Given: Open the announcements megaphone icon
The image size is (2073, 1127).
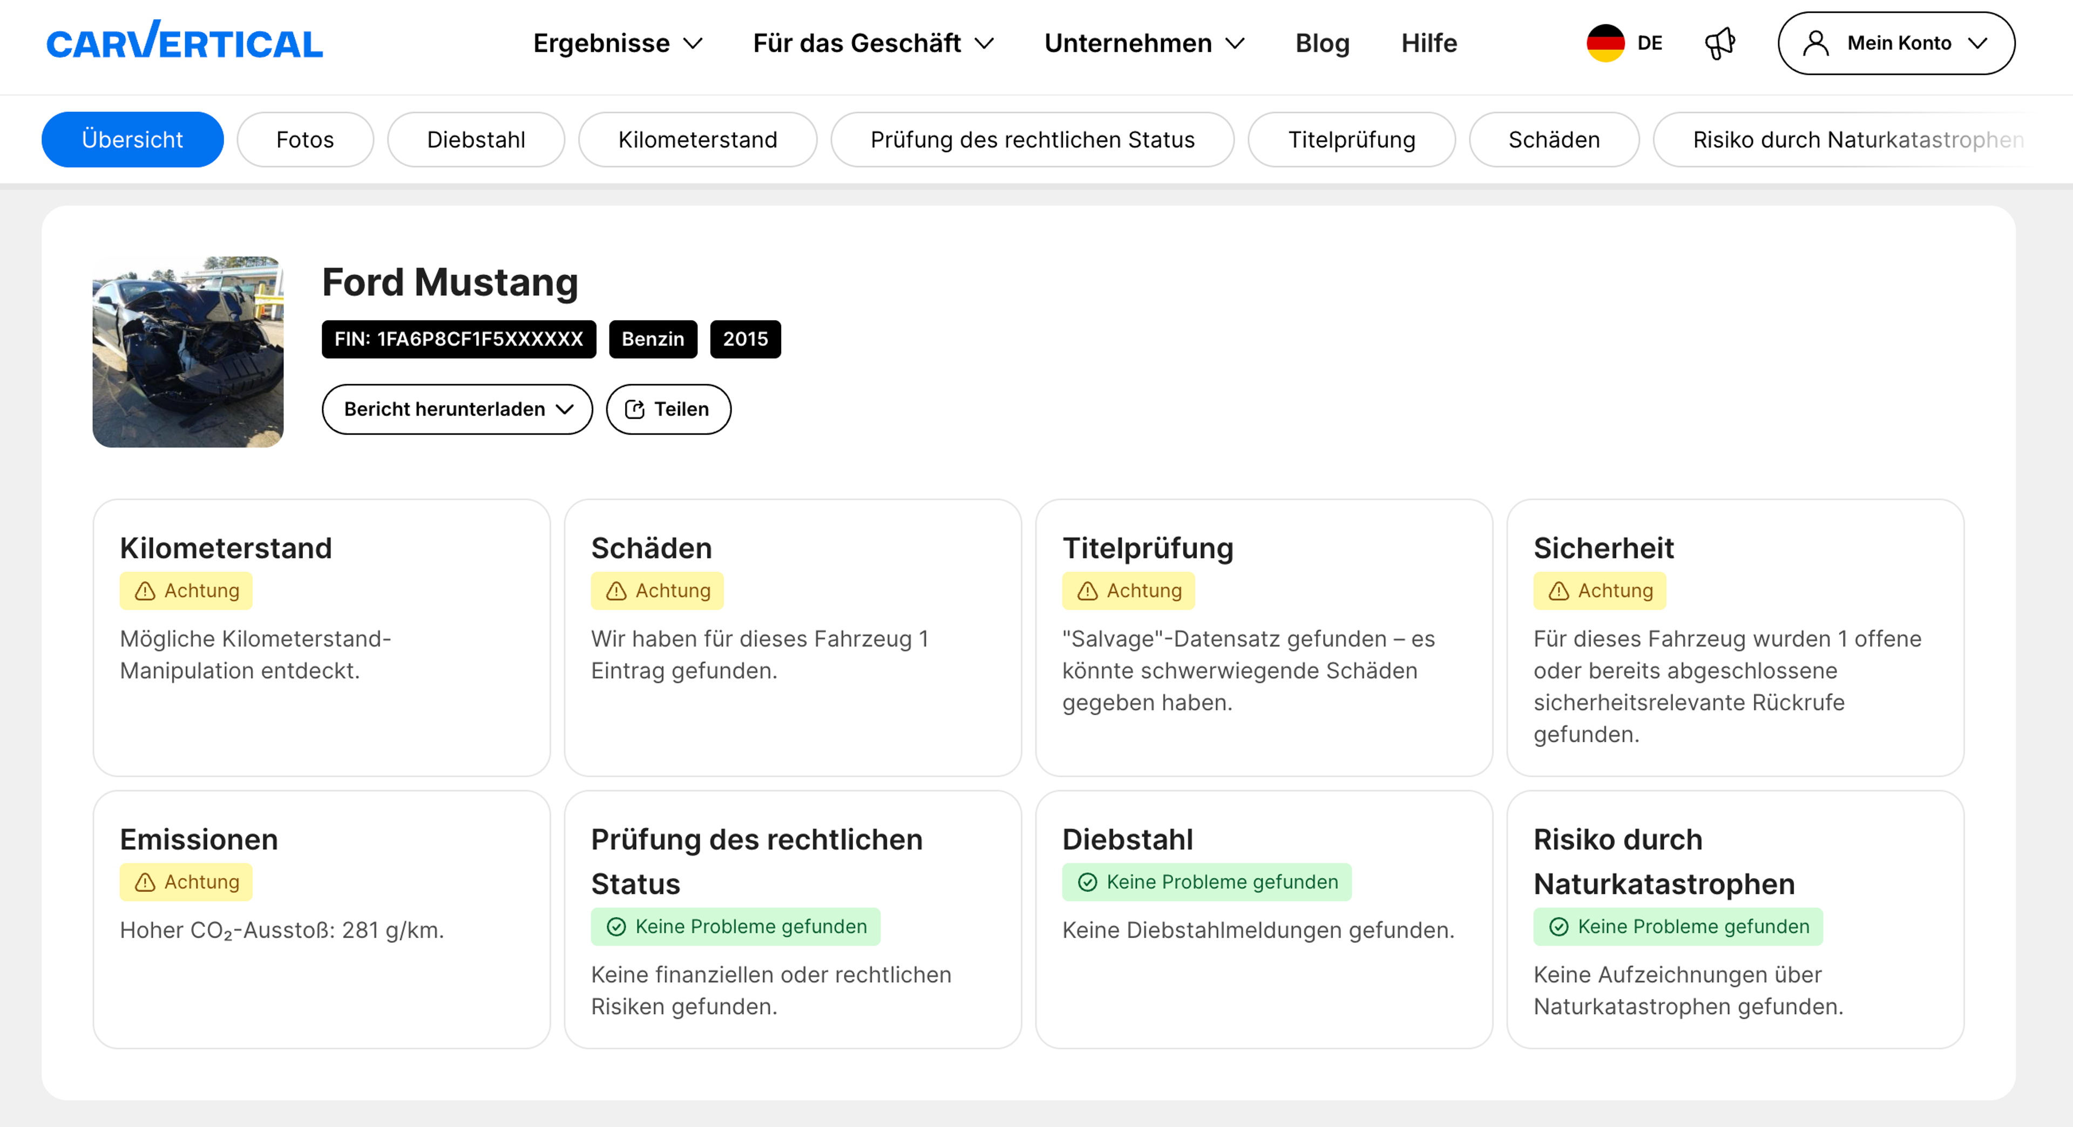Looking at the screenshot, I should [x=1720, y=43].
